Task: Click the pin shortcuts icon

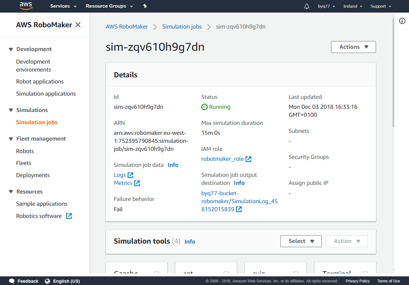Action: coord(145,6)
